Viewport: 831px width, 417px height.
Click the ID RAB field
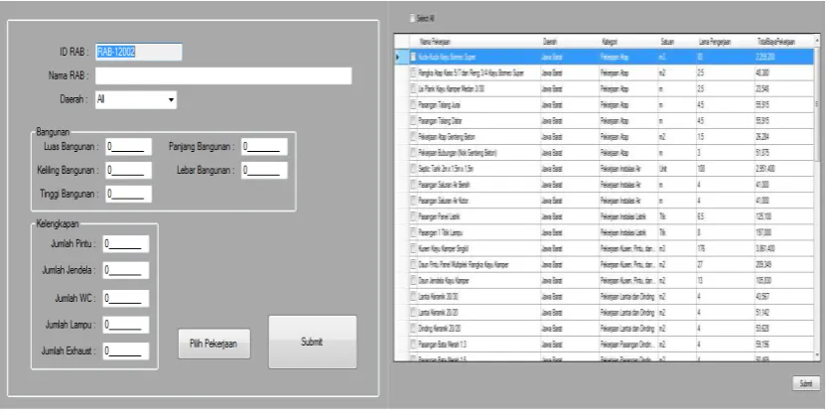pos(138,52)
